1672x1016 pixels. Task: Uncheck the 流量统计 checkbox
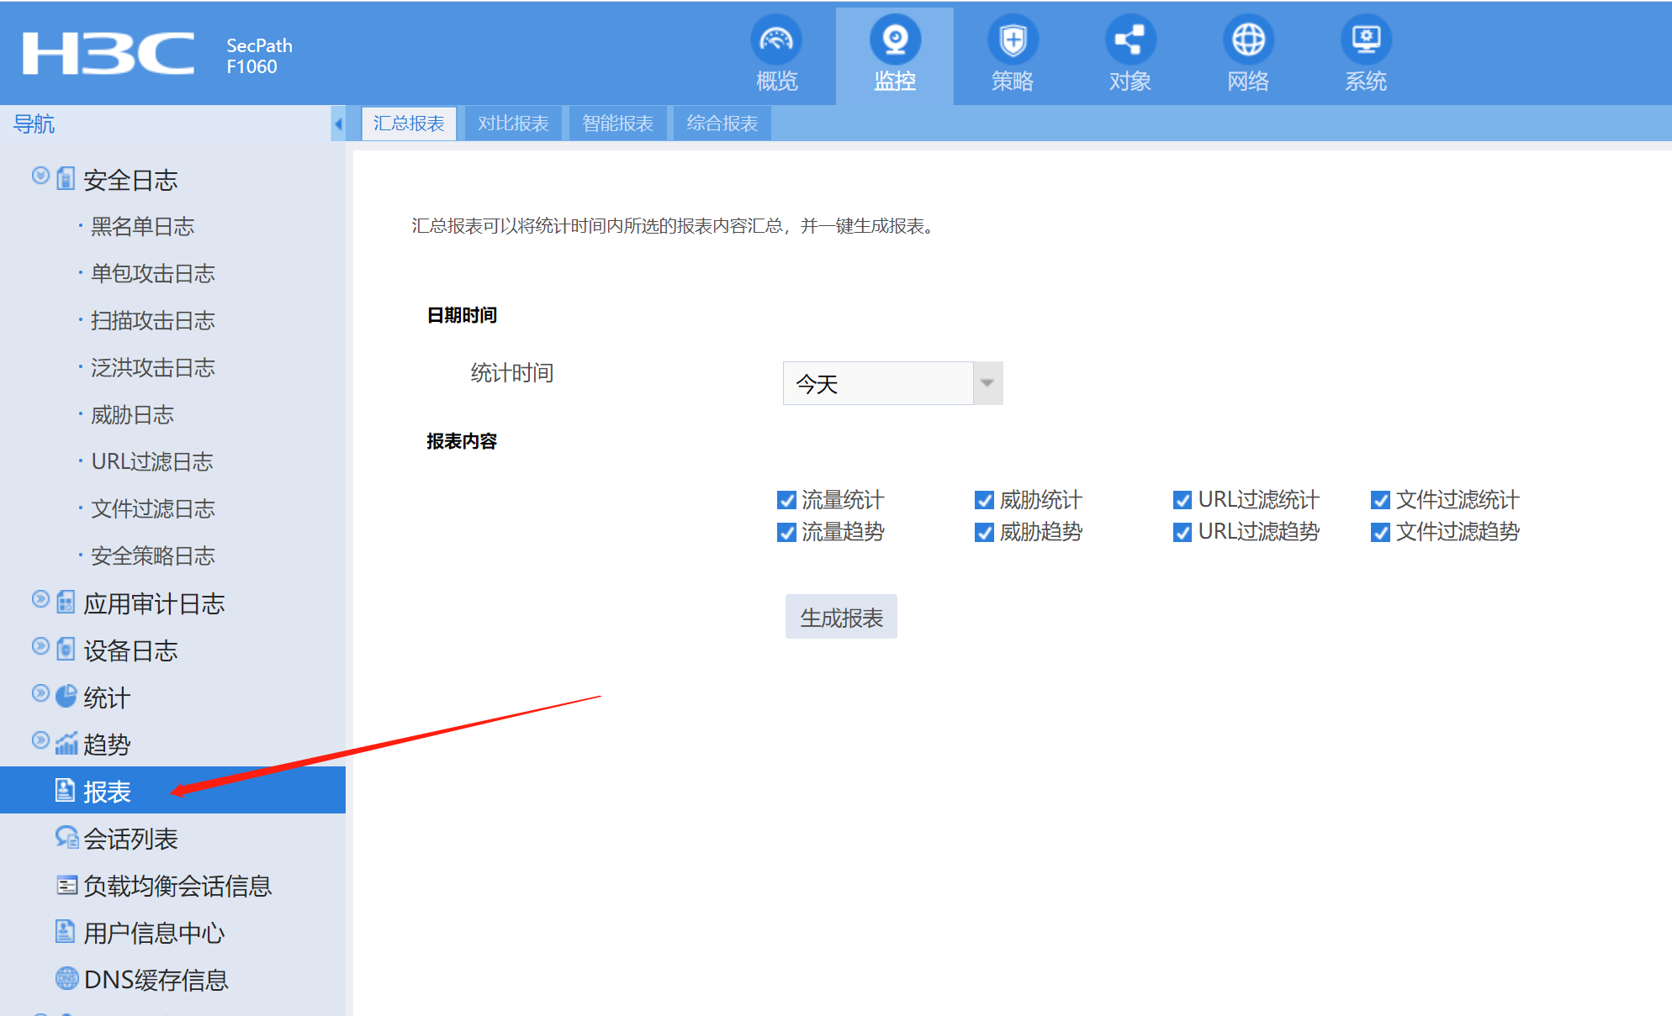pos(786,500)
